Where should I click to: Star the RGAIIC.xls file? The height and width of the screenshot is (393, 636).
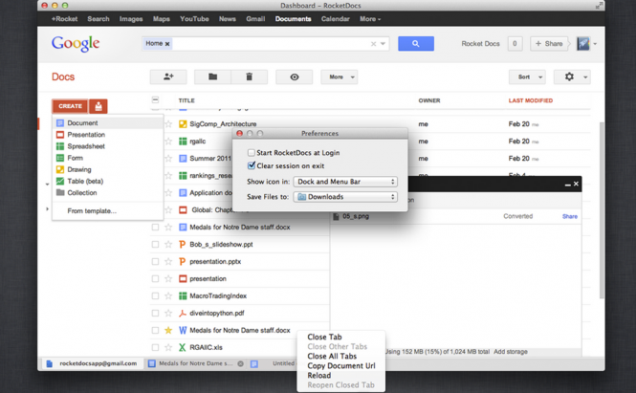pos(168,347)
